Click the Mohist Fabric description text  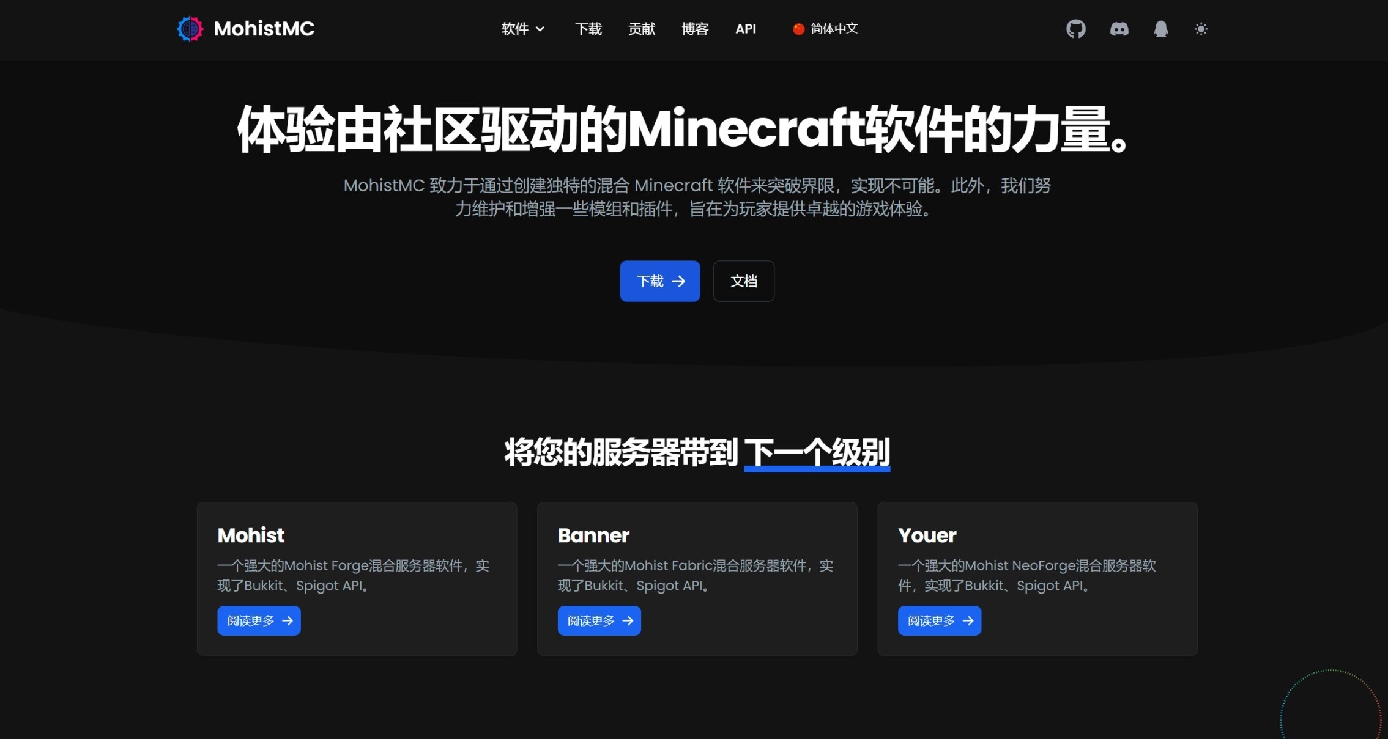tap(696, 575)
